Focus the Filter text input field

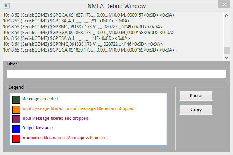click(x=116, y=74)
